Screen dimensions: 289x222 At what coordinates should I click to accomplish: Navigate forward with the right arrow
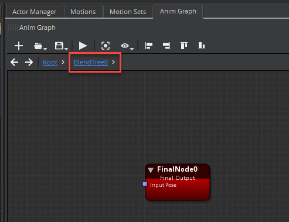(x=29, y=62)
